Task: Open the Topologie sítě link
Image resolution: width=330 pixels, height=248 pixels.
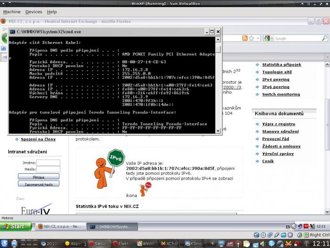Action: click(277, 72)
